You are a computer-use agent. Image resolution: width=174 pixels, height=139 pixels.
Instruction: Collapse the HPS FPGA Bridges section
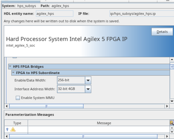click(x=10, y=67)
